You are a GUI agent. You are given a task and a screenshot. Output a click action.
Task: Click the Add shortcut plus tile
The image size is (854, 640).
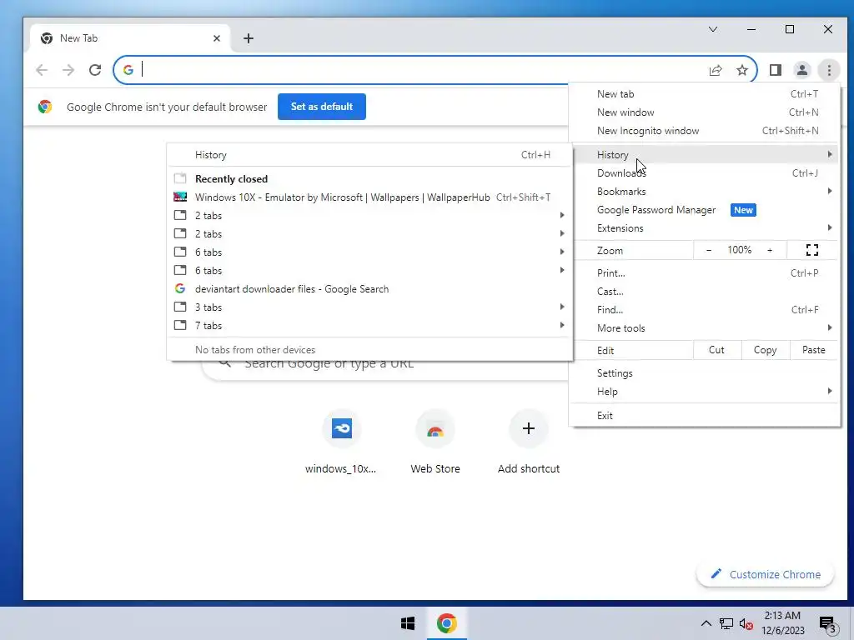[x=528, y=442]
